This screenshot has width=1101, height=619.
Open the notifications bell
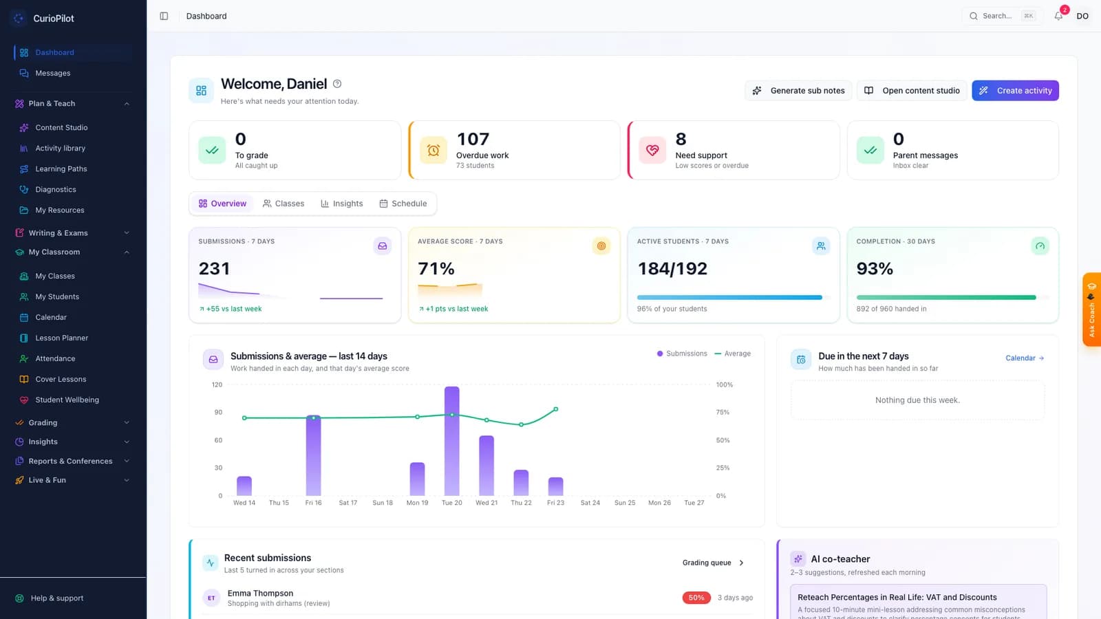pos(1058,16)
